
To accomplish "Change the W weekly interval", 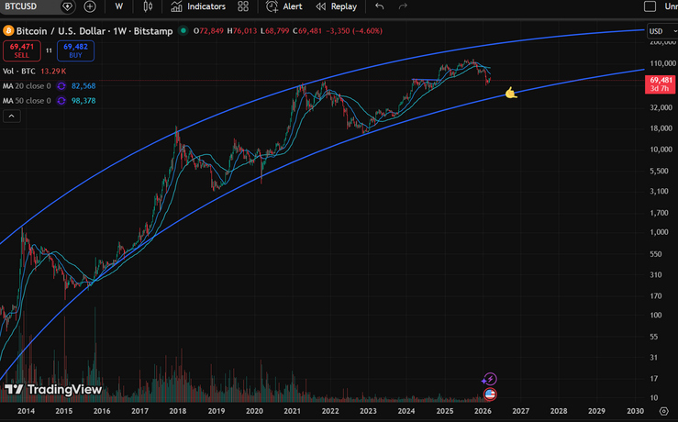I will click(119, 6).
